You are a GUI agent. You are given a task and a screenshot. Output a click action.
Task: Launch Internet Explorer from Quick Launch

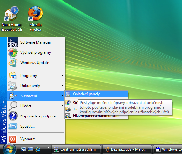[38, 149]
